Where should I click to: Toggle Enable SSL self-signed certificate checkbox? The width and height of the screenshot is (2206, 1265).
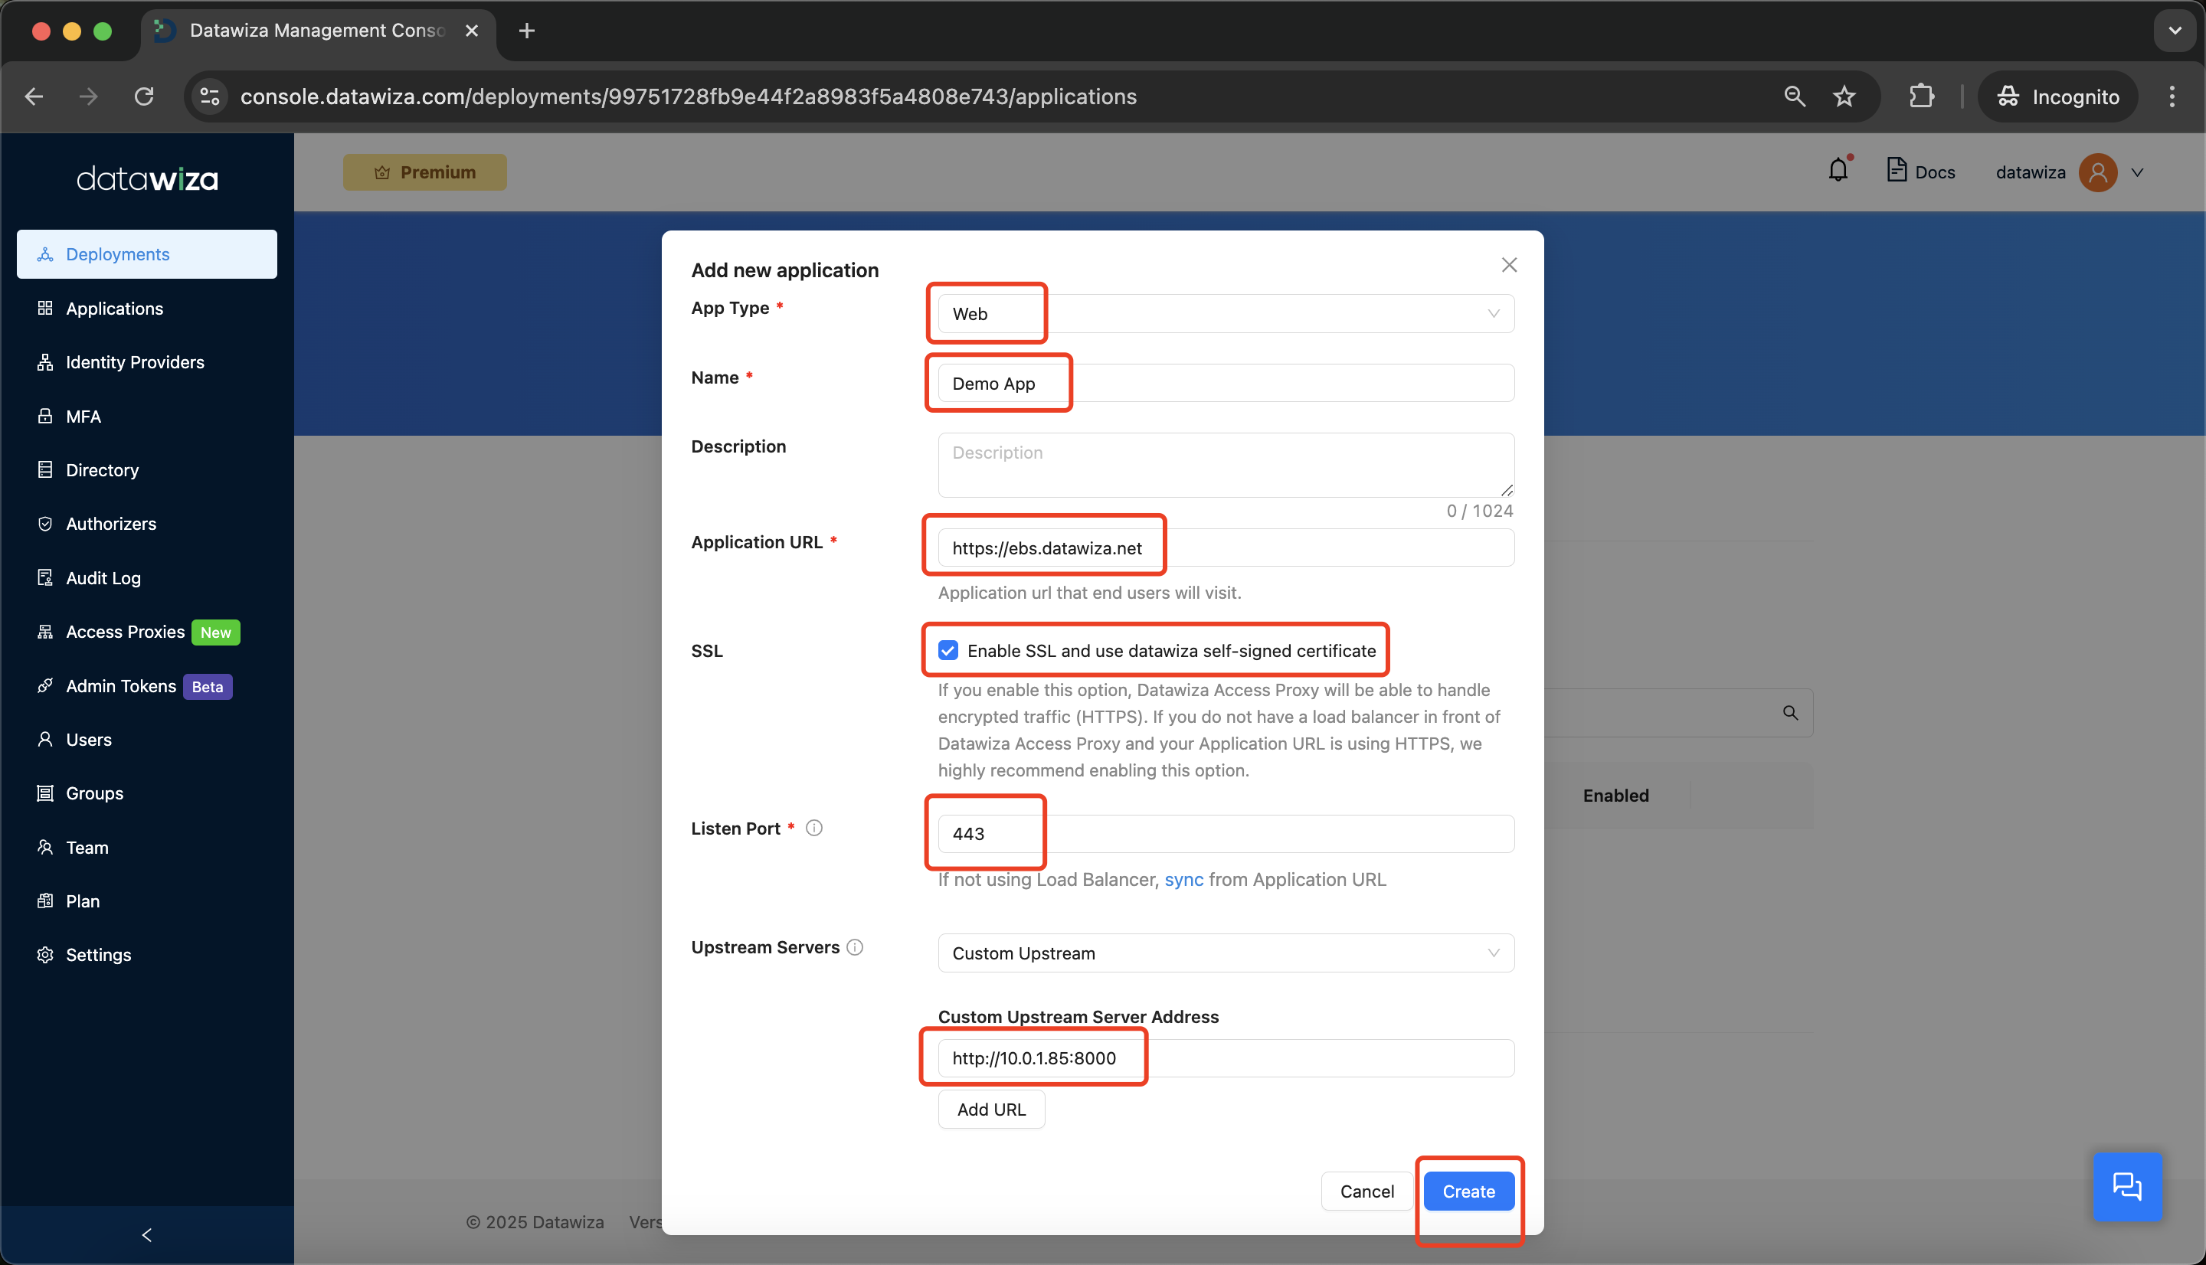click(x=948, y=651)
